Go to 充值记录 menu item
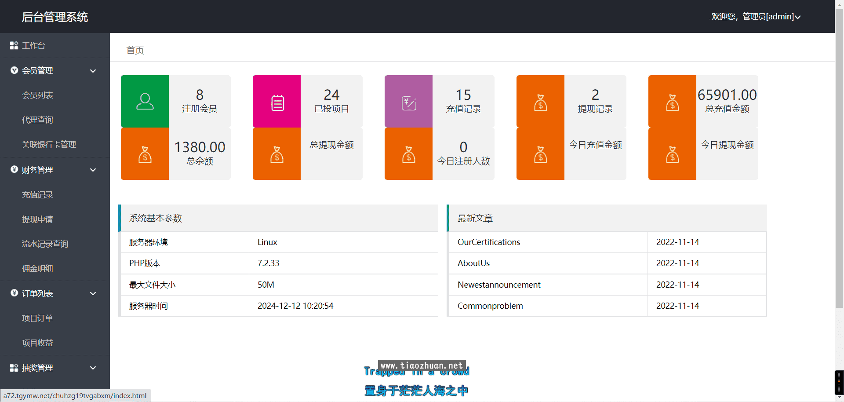Viewport: 844px width, 402px height. 38,195
